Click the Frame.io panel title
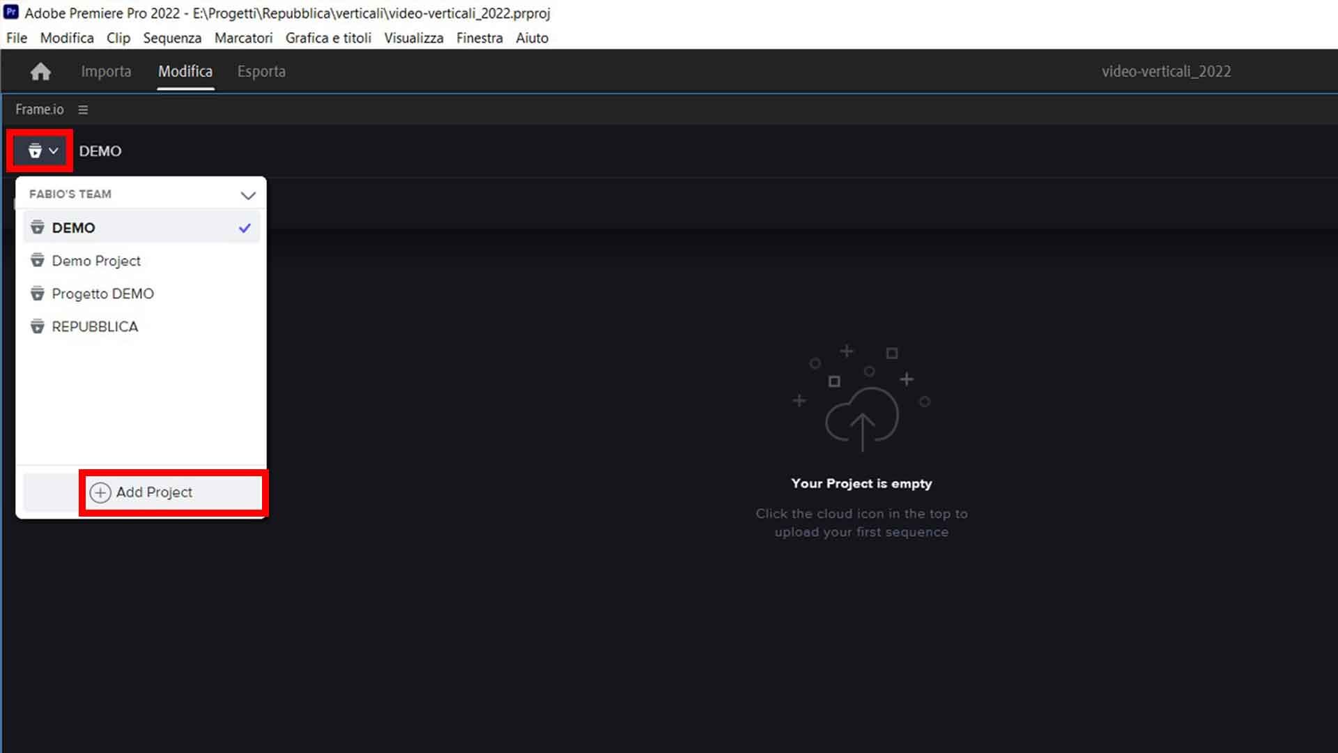1338x753 pixels. click(x=40, y=109)
